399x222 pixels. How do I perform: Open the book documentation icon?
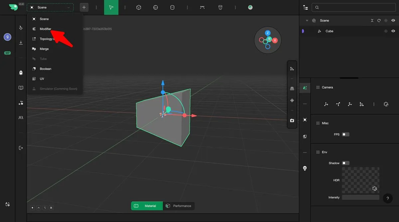pyautogui.click(x=21, y=88)
